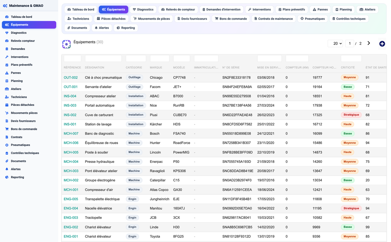Open the page size dropdown showing 20
Image resolution: width=391 pixels, height=242 pixels.
335,43
